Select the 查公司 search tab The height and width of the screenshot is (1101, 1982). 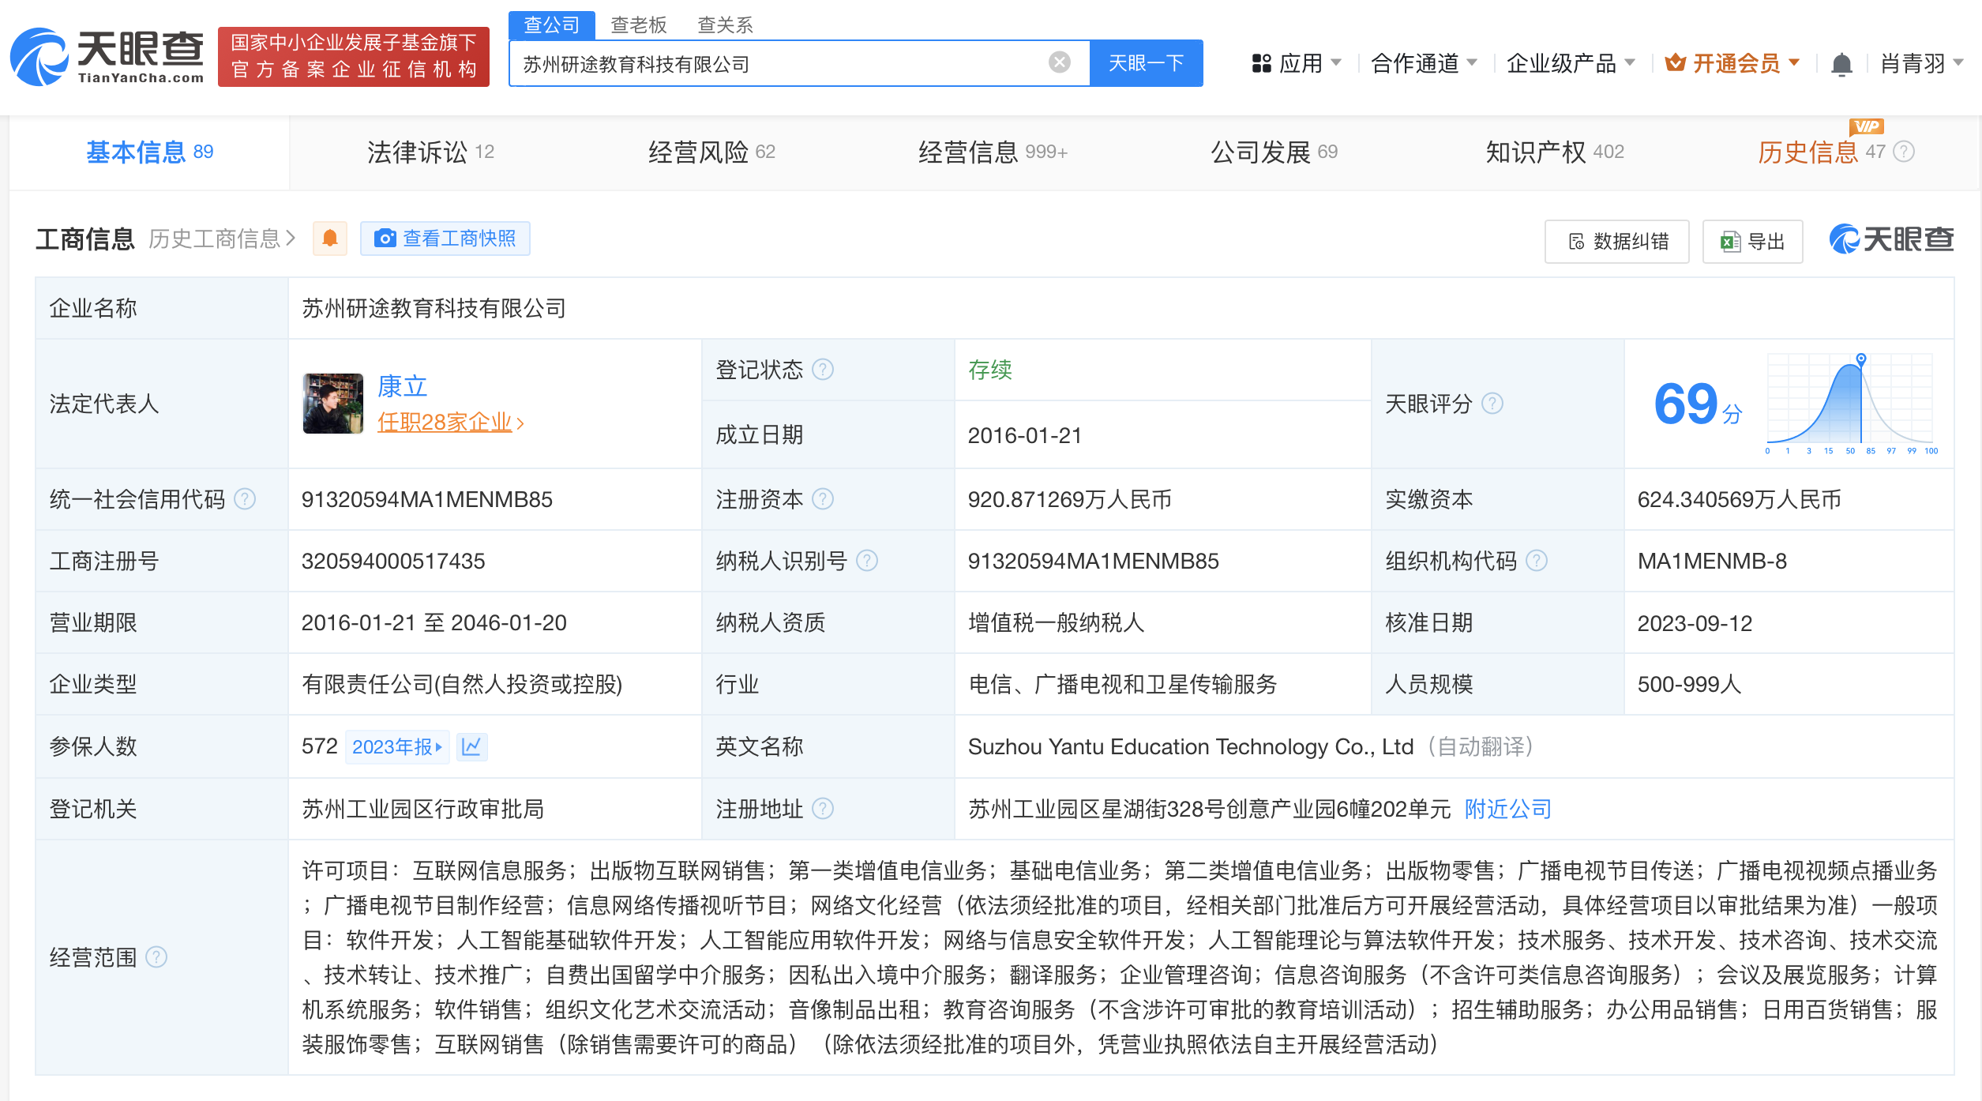coord(551,25)
